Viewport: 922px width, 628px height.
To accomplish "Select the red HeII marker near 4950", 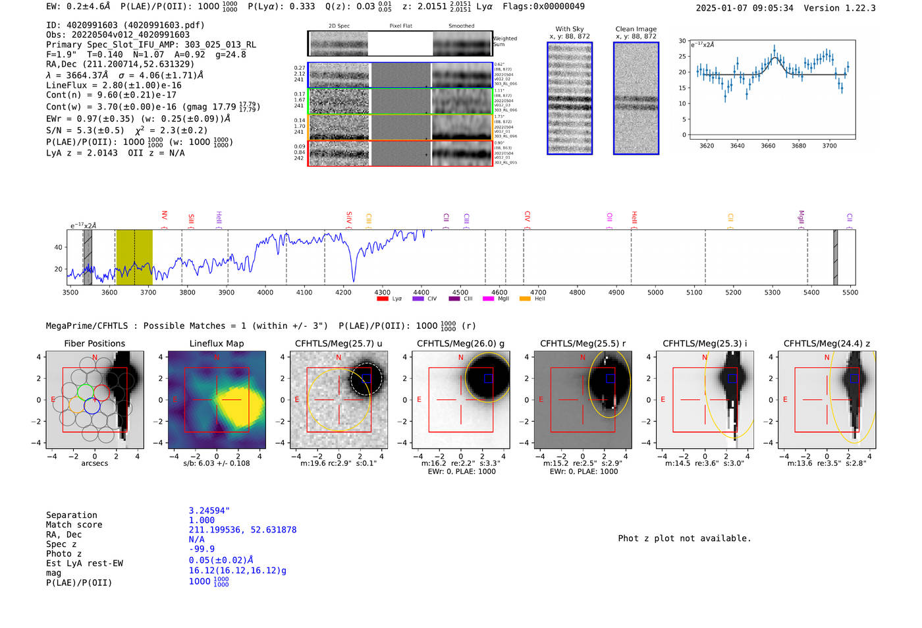I will coord(635,219).
